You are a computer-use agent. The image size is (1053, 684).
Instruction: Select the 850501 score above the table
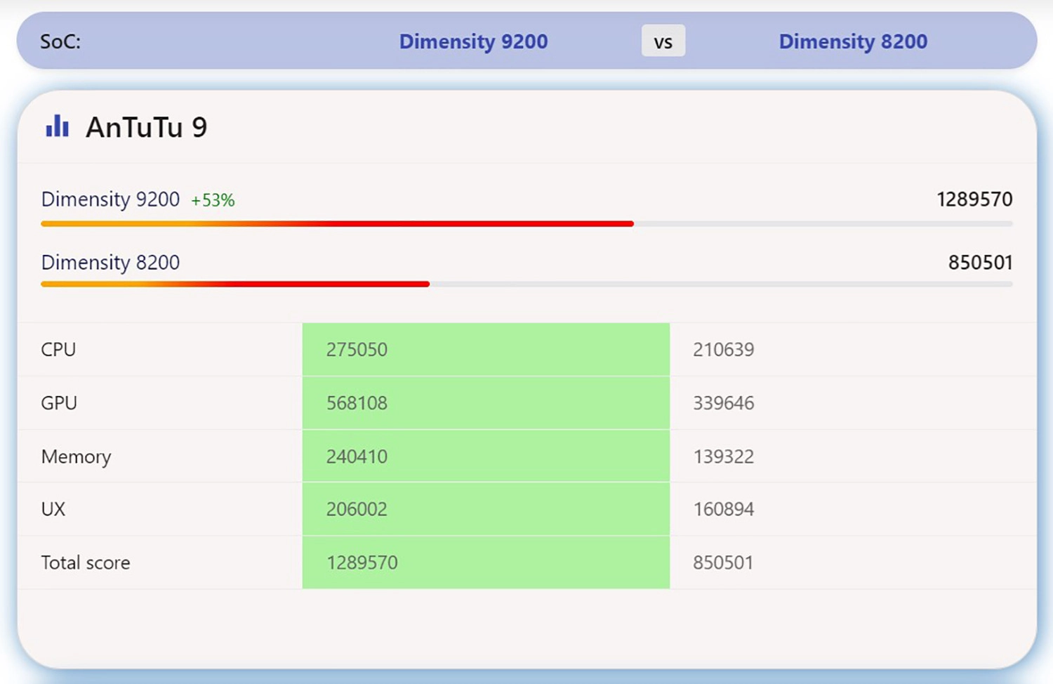click(980, 263)
